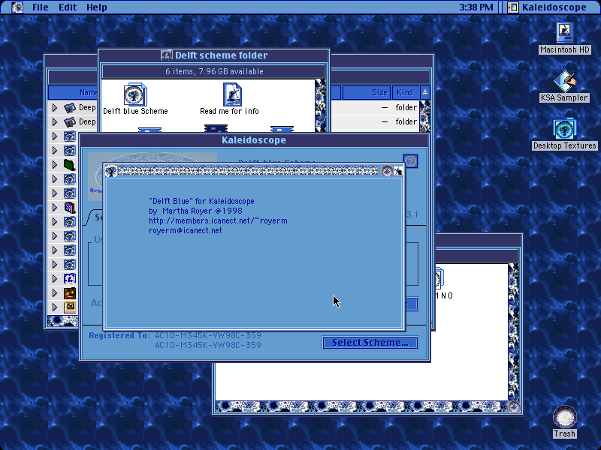This screenshot has height=450, width=601.
Task: Click the members.icanect.net URL text
Action: [218, 220]
